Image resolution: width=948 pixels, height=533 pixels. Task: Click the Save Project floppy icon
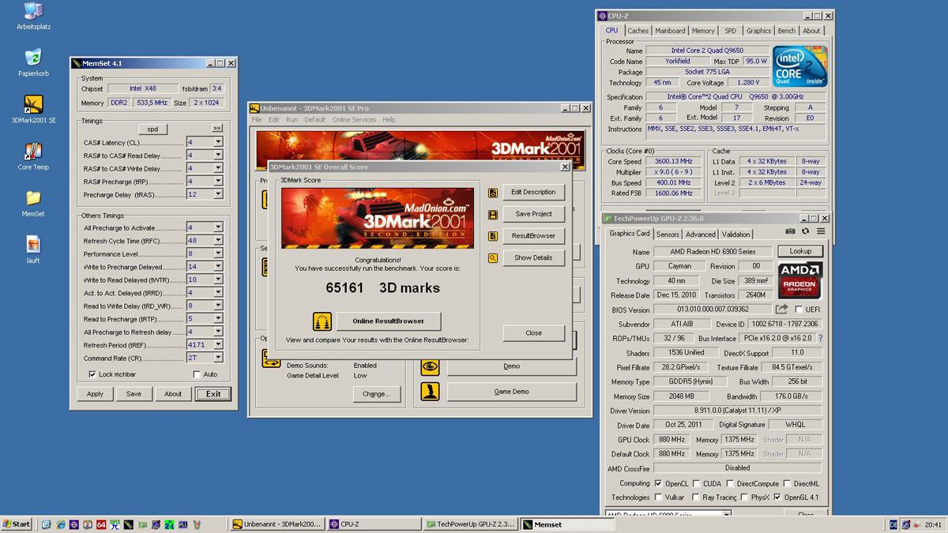coord(493,214)
